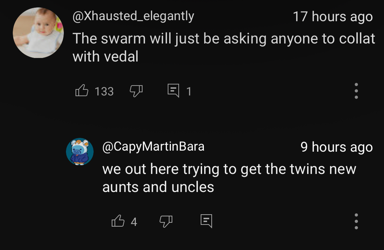Open replies icon on the swarm comment

coord(174,91)
